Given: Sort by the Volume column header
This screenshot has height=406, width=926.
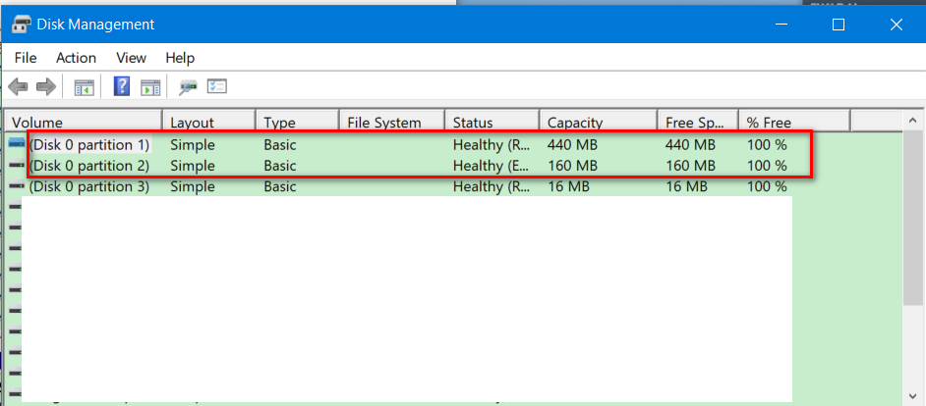Looking at the screenshot, I should pyautogui.click(x=84, y=121).
